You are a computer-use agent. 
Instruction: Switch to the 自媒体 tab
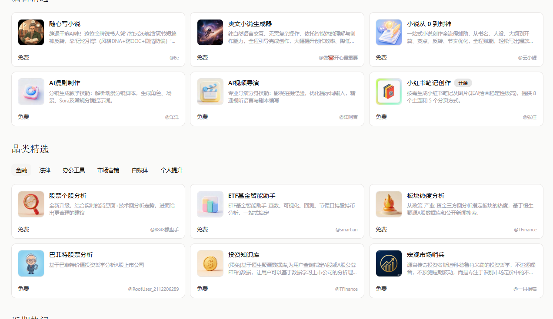tap(140, 170)
